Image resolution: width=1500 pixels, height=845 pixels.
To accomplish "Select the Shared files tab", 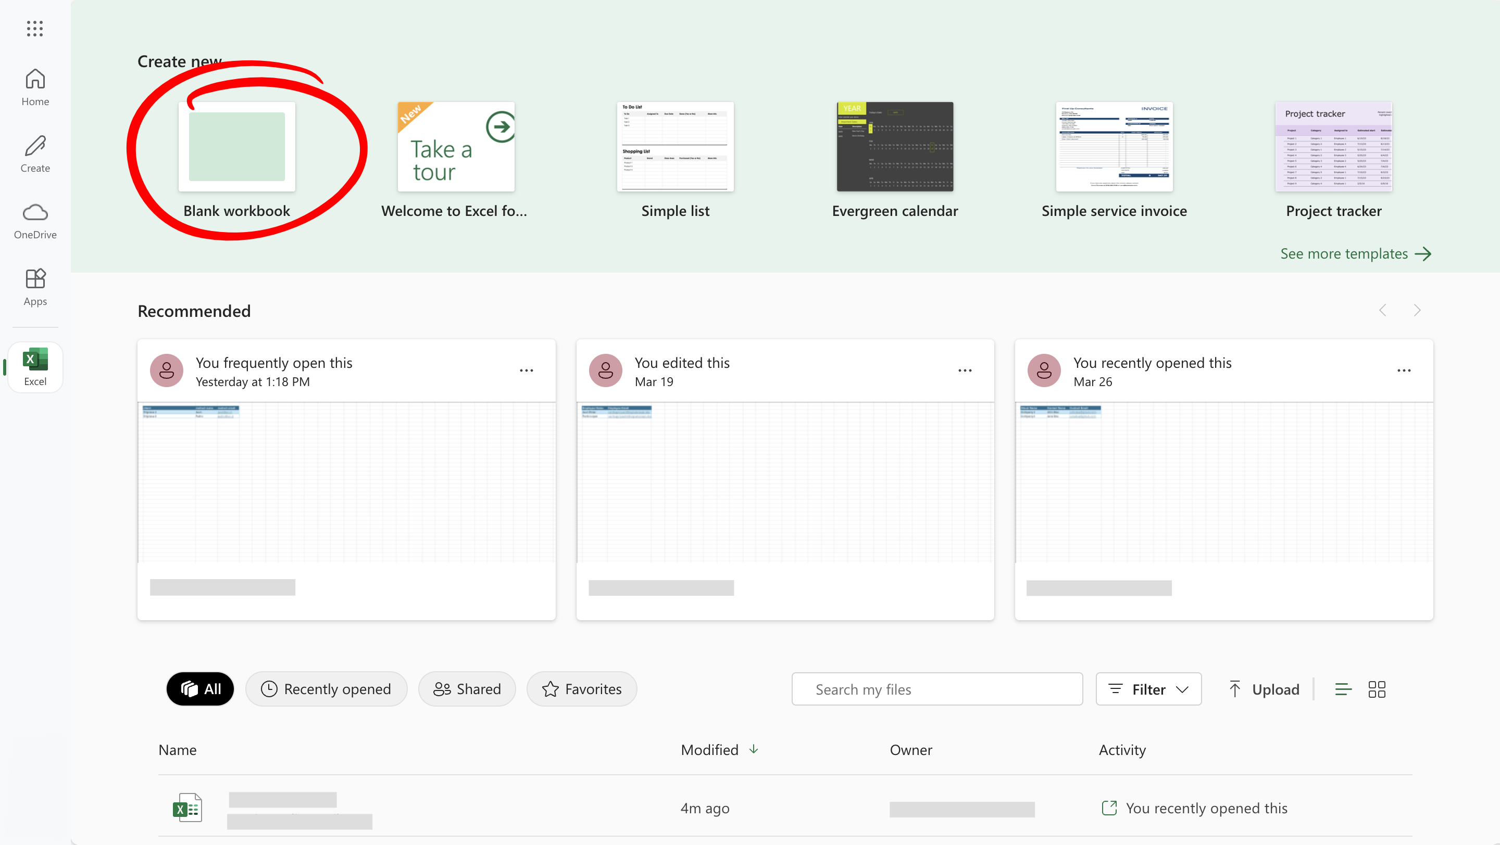I will [467, 689].
